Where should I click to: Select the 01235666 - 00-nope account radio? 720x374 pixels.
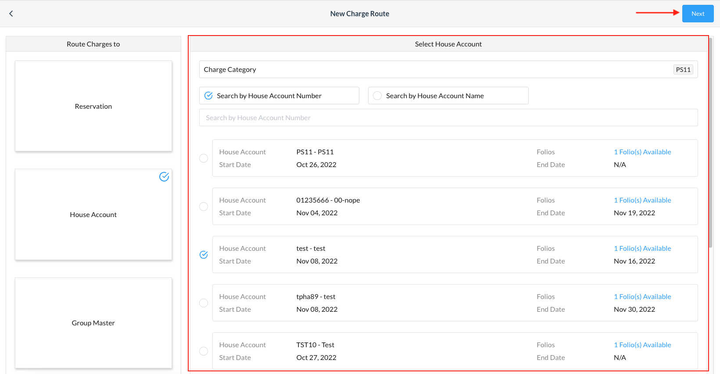point(204,207)
